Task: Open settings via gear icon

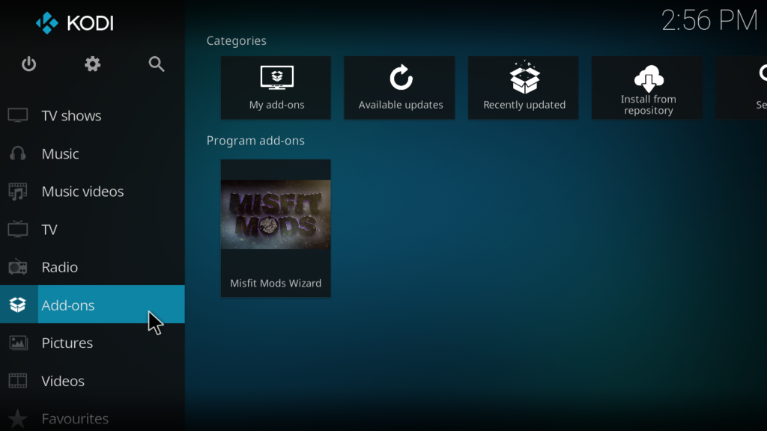Action: click(x=92, y=64)
